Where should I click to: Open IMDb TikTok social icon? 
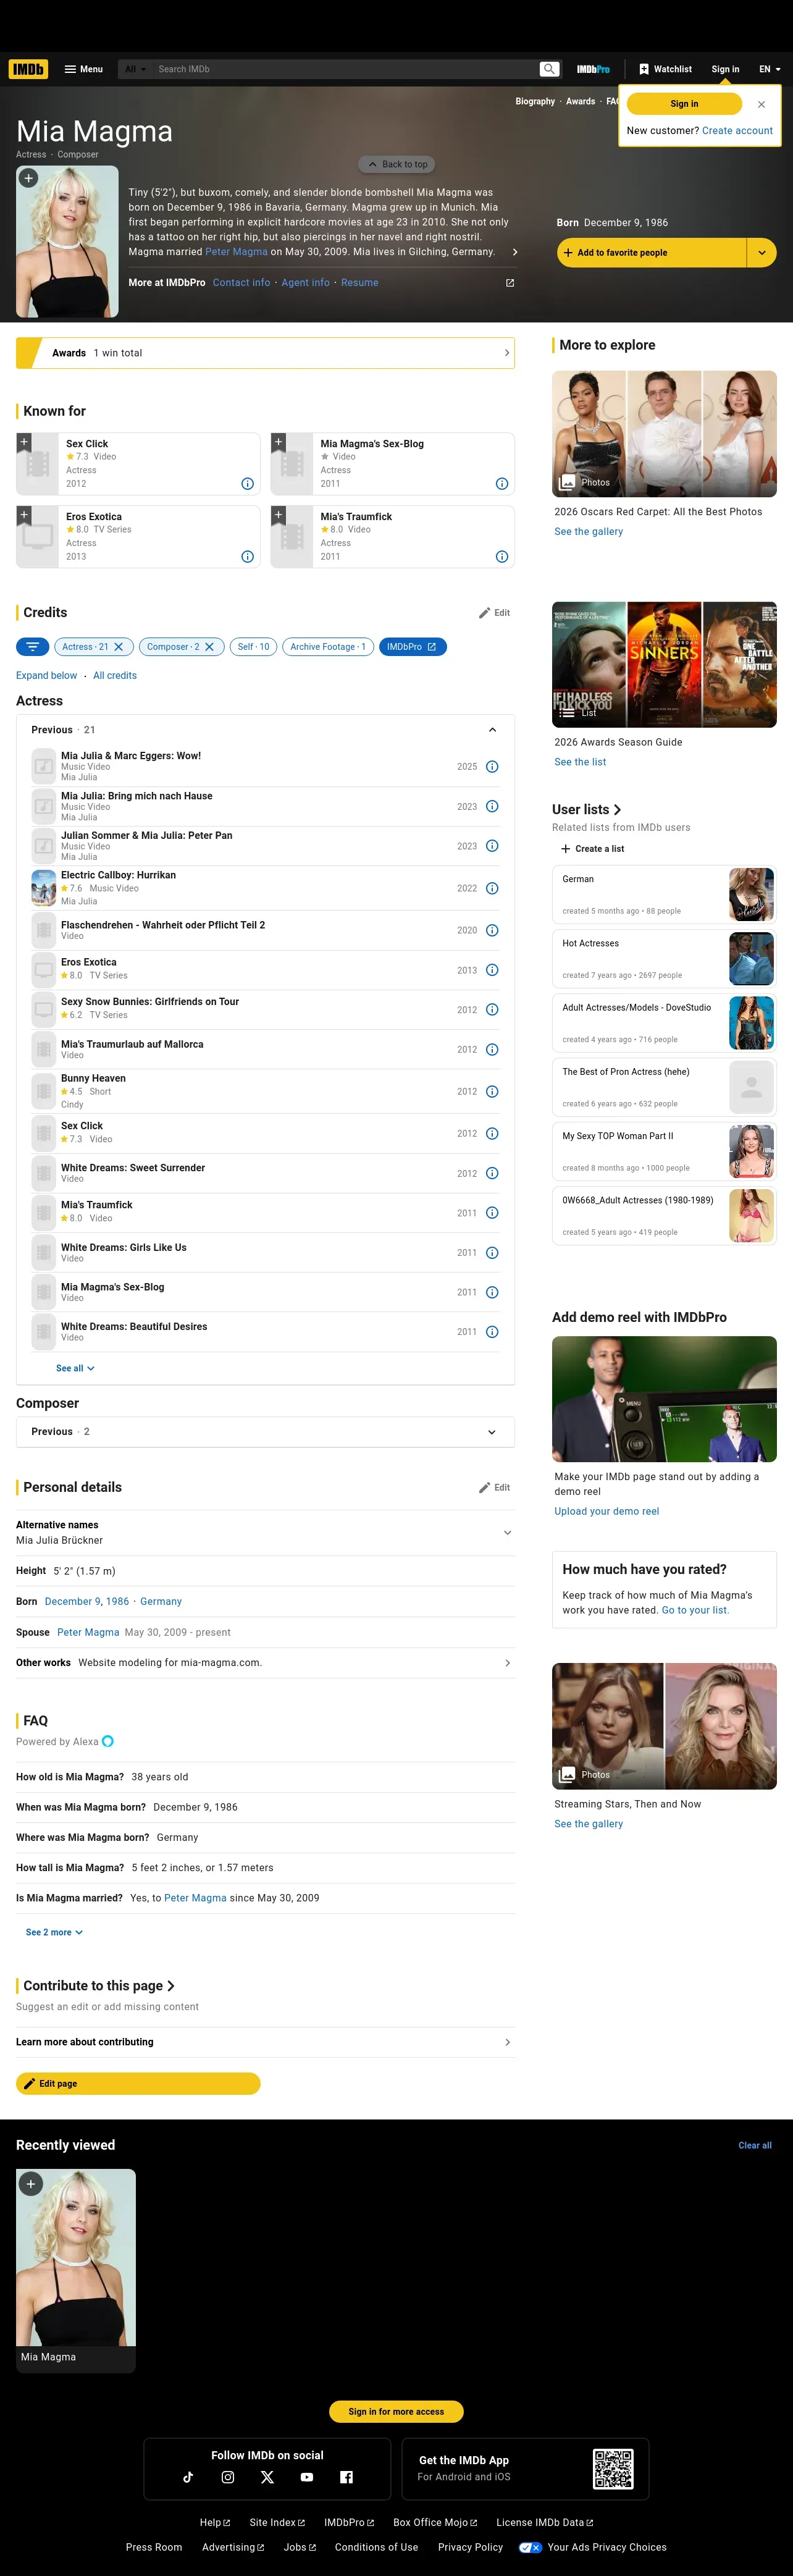pyautogui.click(x=188, y=2477)
